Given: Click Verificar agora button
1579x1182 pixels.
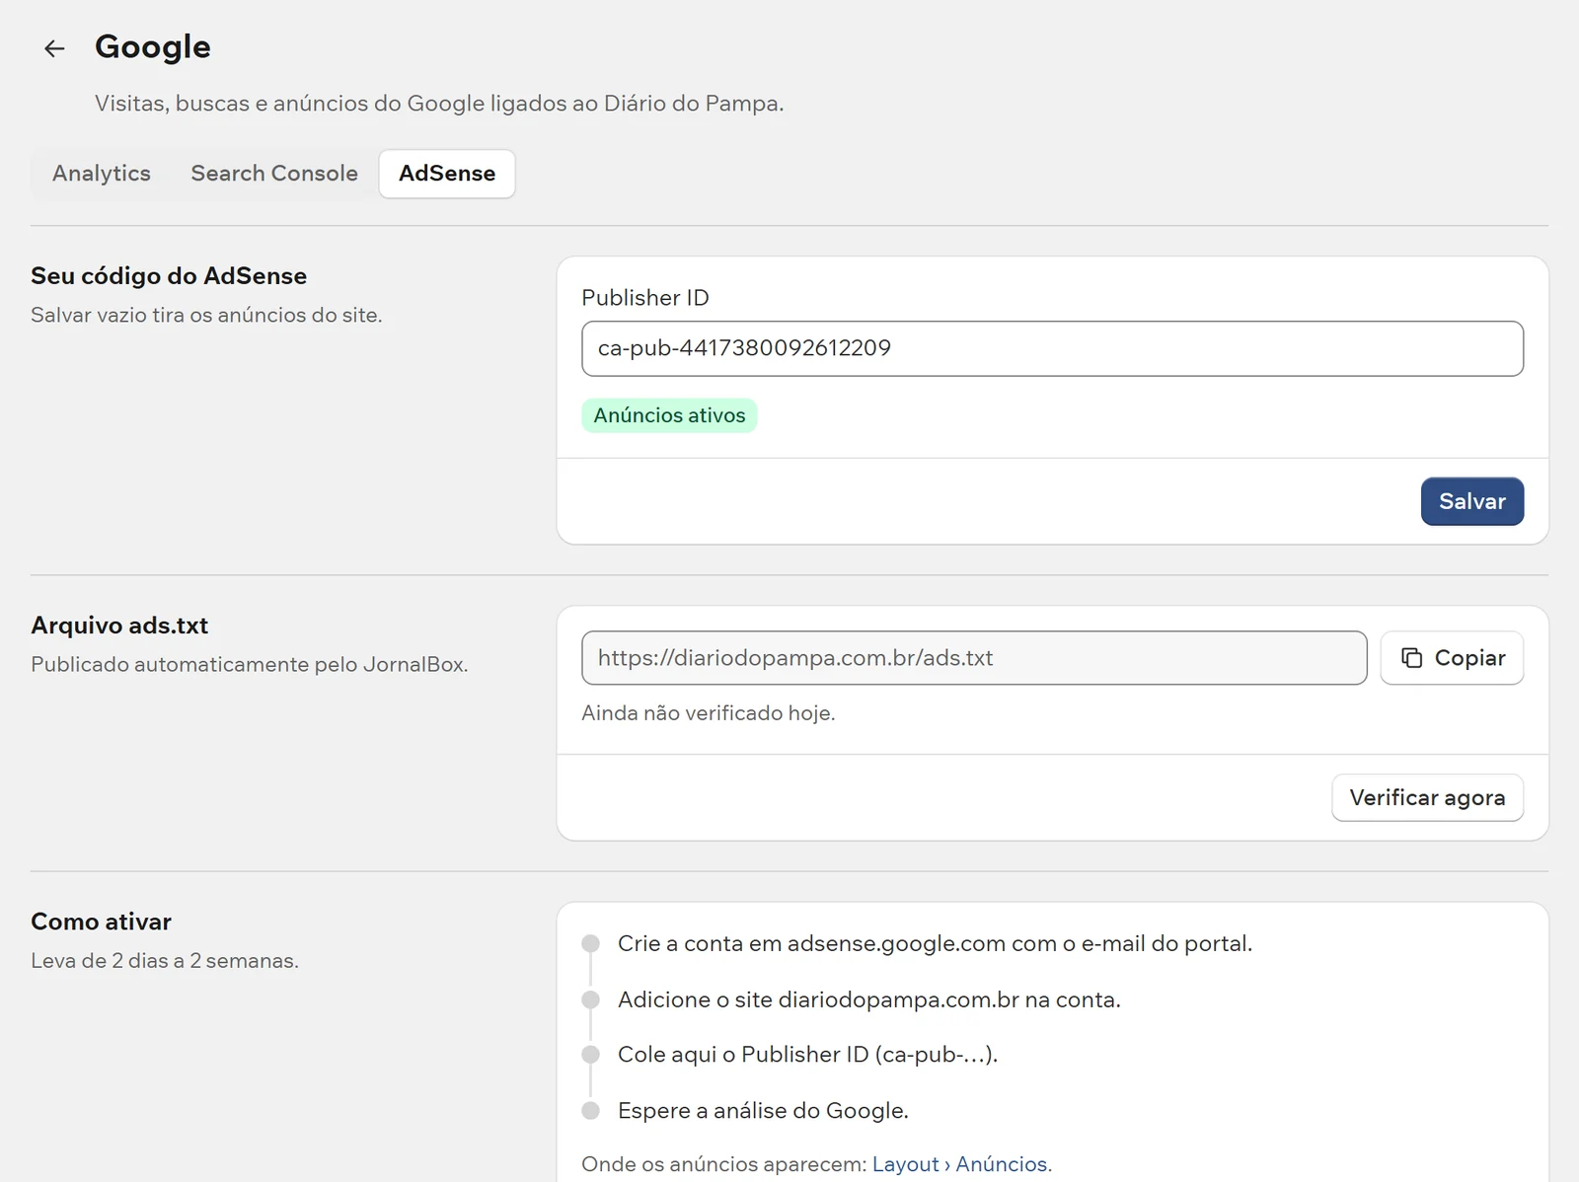Looking at the screenshot, I should (1427, 797).
